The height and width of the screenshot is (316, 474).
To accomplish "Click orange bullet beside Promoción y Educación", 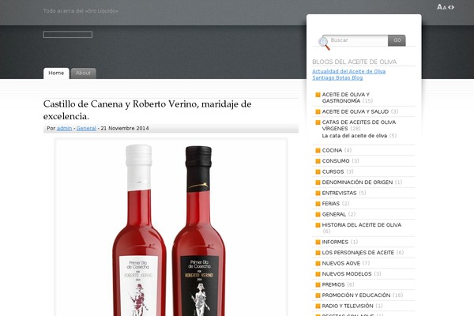I will coord(318,295).
